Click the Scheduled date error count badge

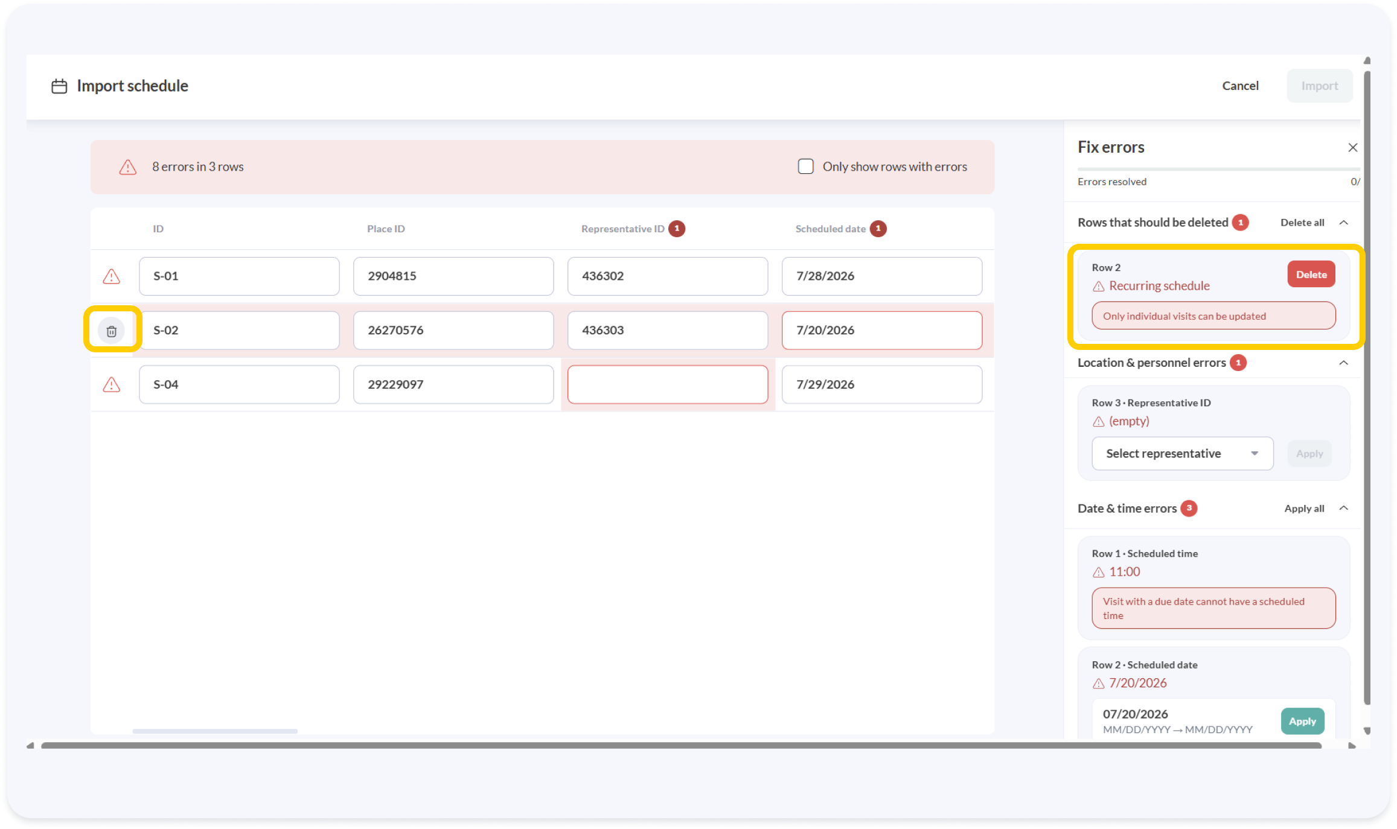(878, 229)
